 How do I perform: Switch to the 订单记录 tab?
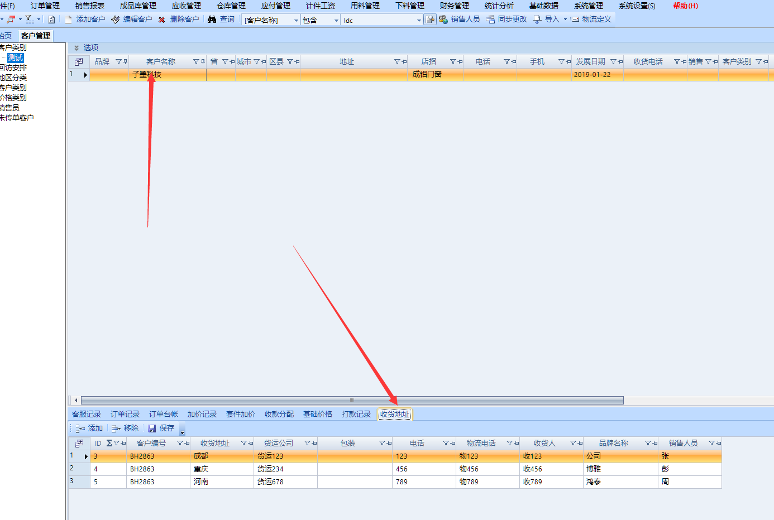pos(125,414)
